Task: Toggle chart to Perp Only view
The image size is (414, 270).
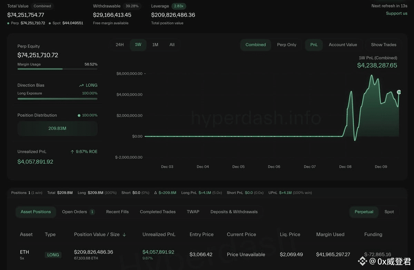Action: tap(286, 45)
